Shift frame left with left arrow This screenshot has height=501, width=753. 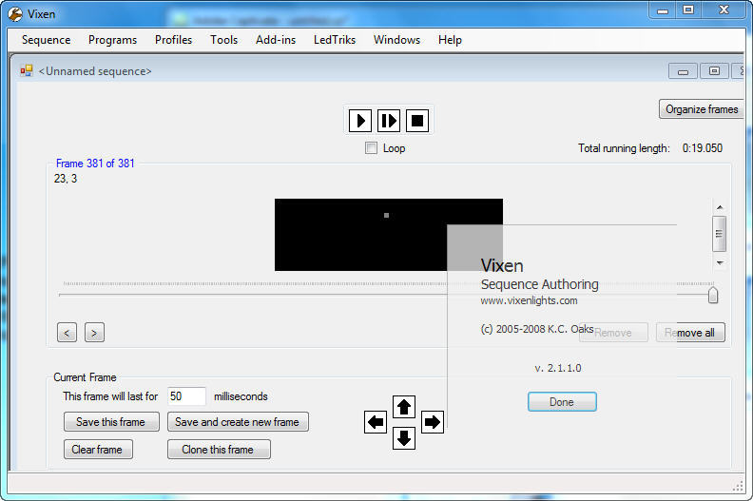click(376, 422)
